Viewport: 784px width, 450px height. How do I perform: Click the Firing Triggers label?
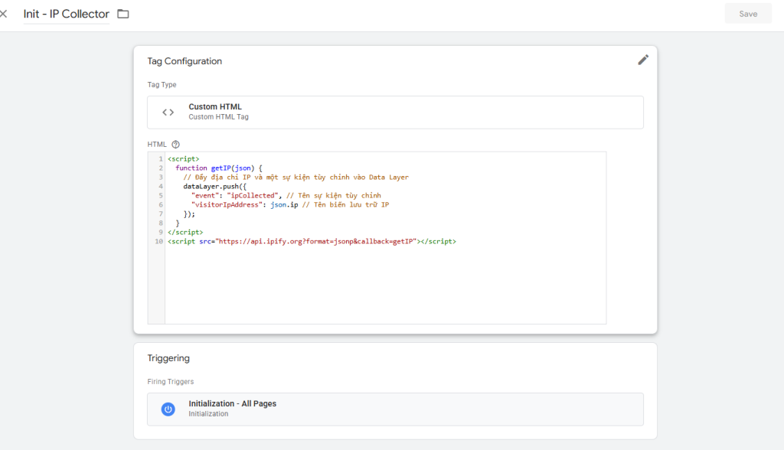coord(170,381)
